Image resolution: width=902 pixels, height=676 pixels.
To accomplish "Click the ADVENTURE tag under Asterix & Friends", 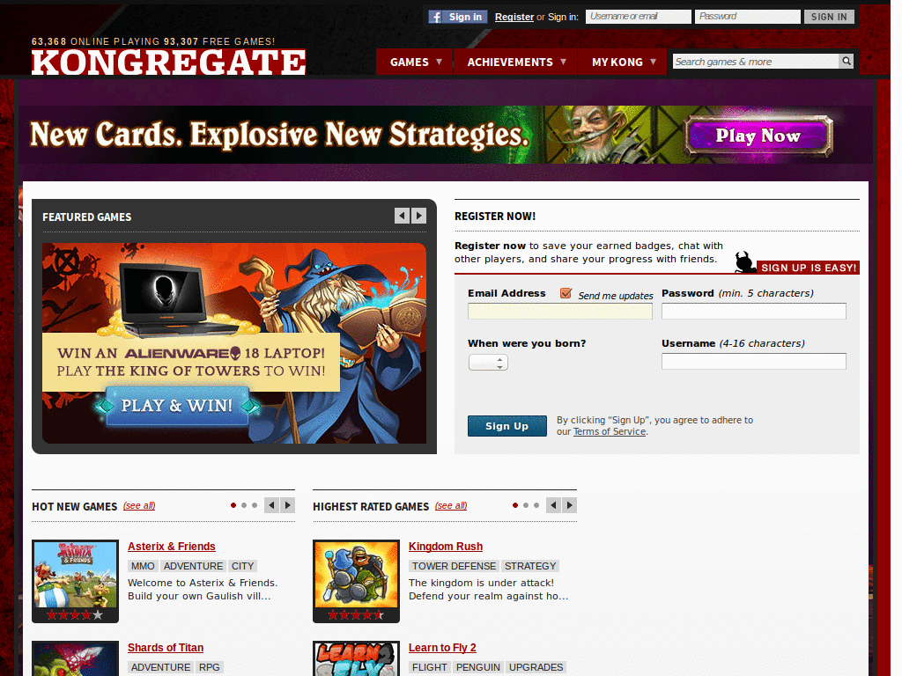I will [193, 566].
